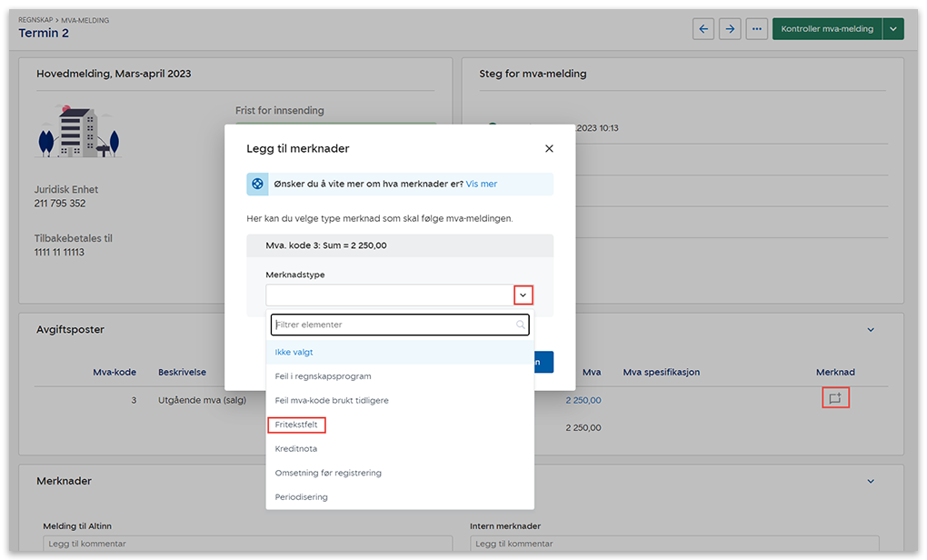The height and width of the screenshot is (560, 927).
Task: Click the add merknad icon in row
Action: (835, 398)
